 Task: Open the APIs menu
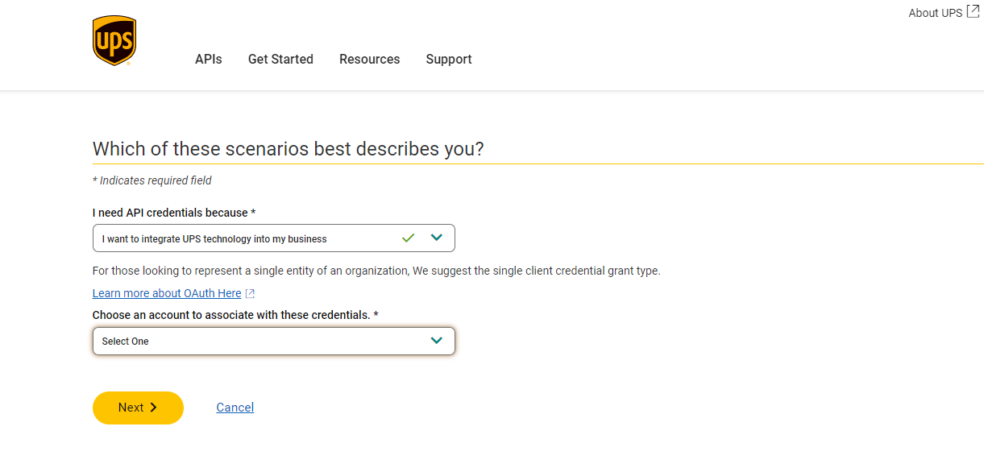(x=209, y=59)
